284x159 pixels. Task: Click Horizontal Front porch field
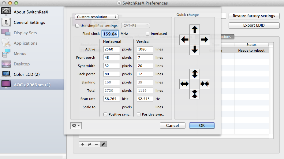click(112, 57)
